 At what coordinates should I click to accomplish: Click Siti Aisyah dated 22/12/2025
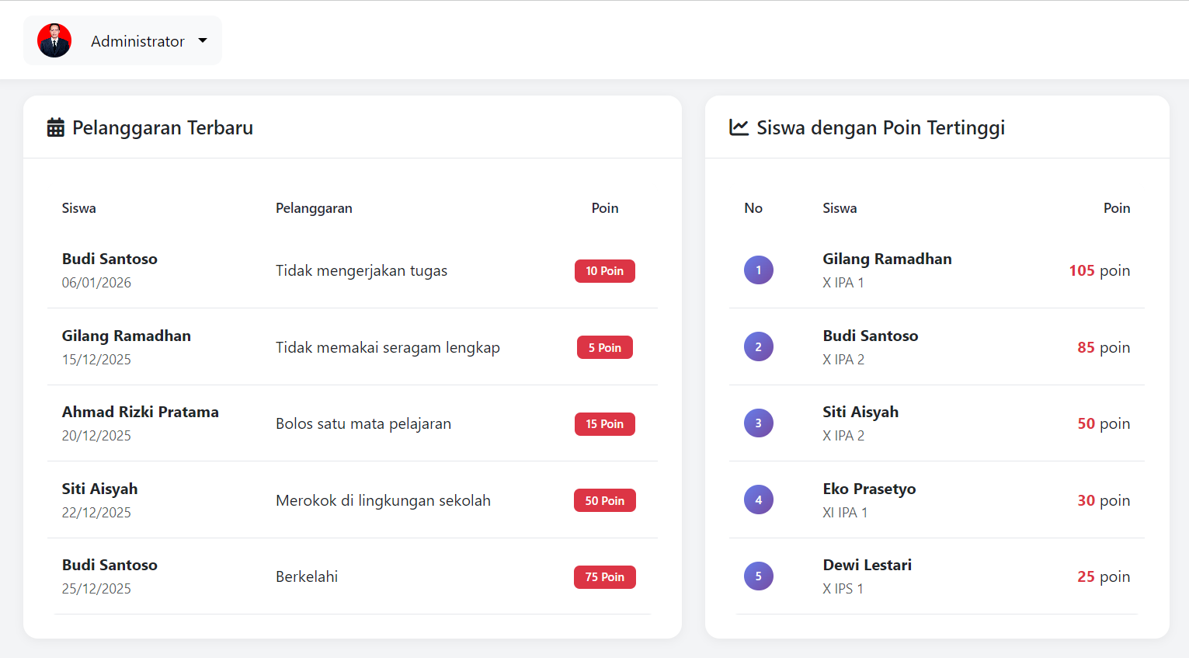[100, 489]
